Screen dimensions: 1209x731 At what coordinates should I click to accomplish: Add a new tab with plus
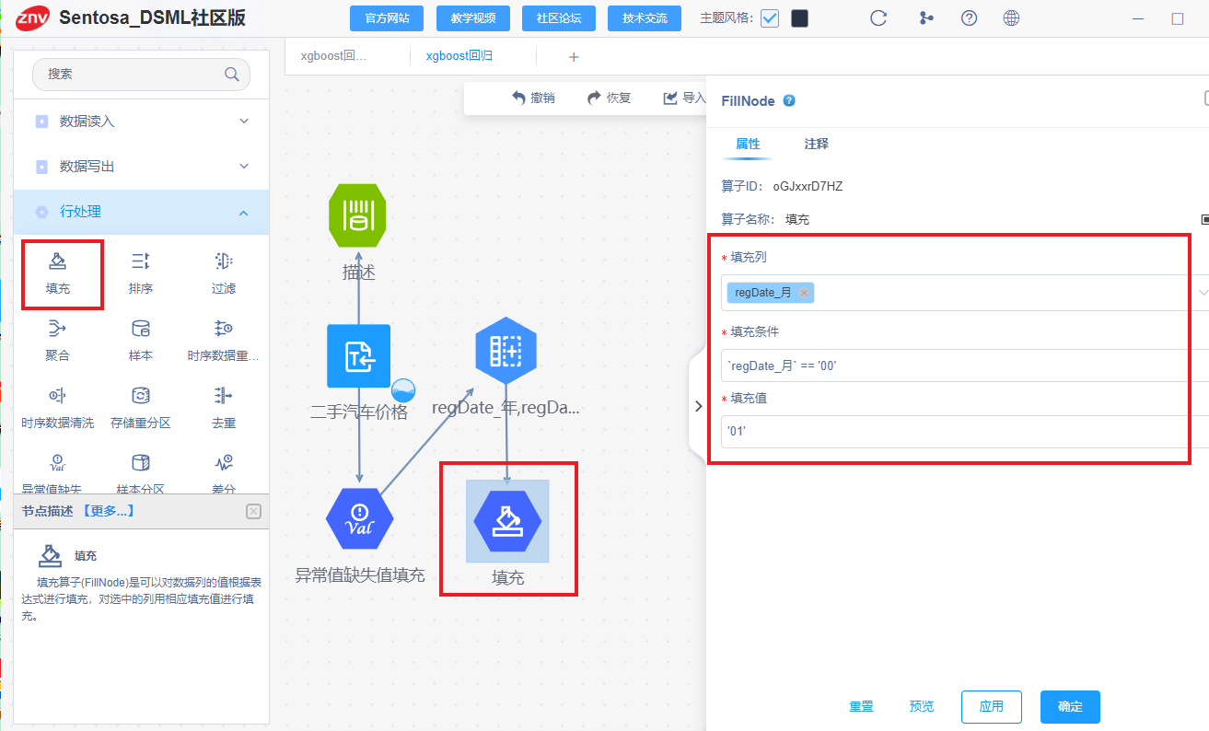[x=574, y=57]
